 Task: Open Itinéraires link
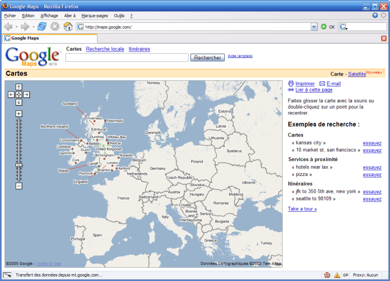pyautogui.click(x=139, y=49)
